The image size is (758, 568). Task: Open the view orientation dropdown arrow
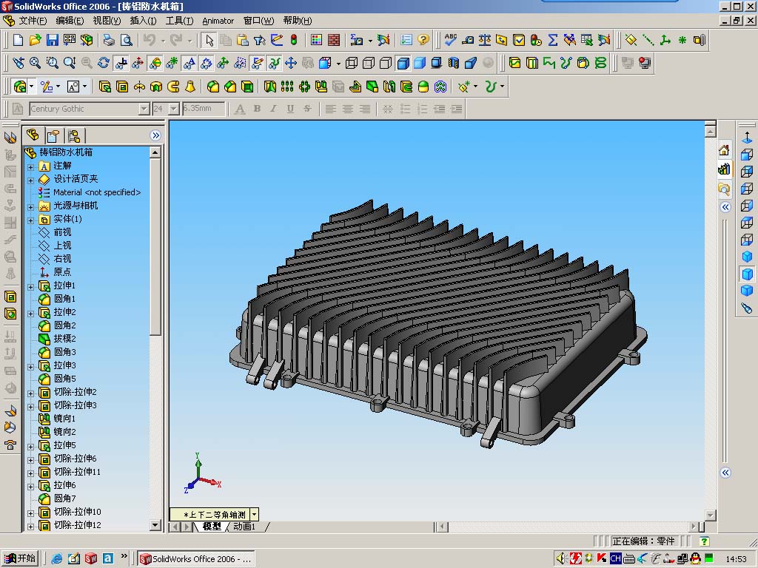pos(255,515)
